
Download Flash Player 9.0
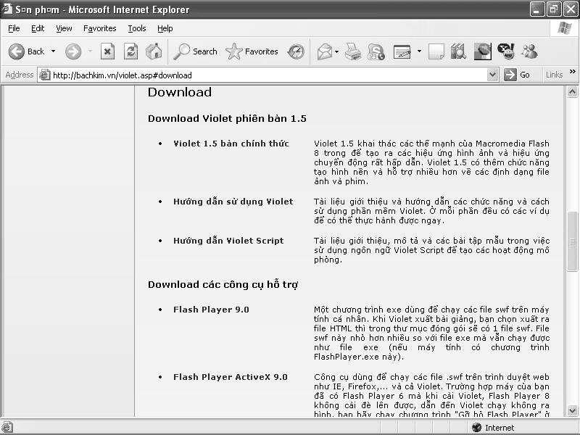point(211,310)
